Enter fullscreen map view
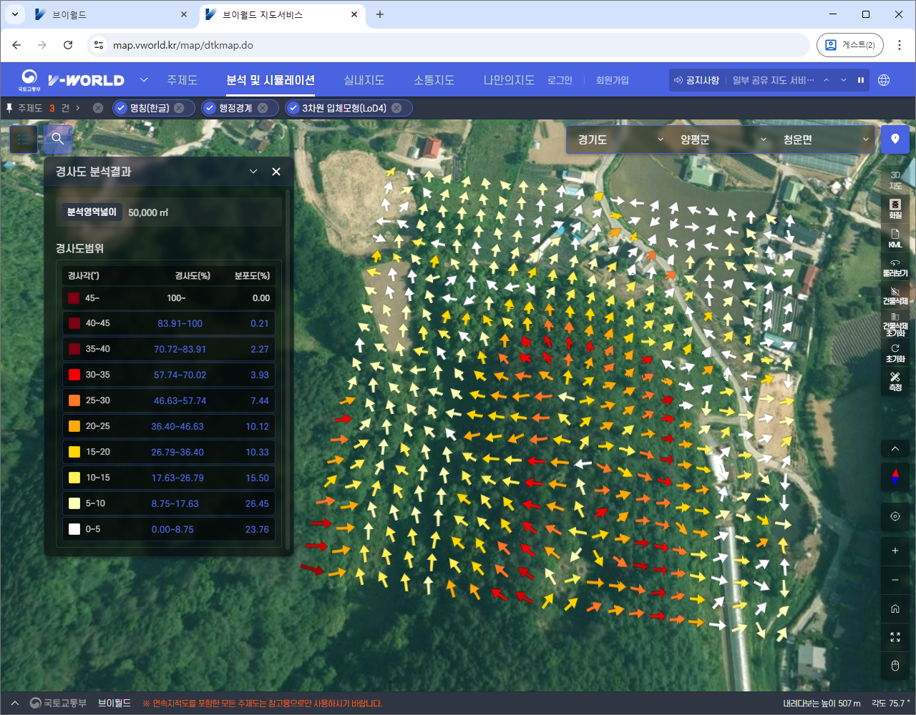This screenshot has width=916, height=715. tap(895, 637)
